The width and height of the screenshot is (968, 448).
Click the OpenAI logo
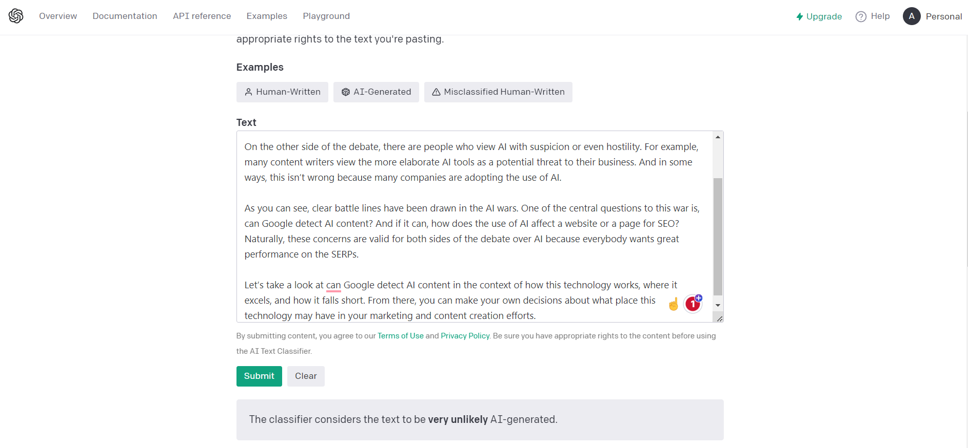(16, 16)
